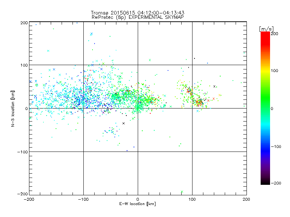The width and height of the screenshot is (290, 217).
Task: Click the y-axis tick label -100
Action: coord(22,152)
